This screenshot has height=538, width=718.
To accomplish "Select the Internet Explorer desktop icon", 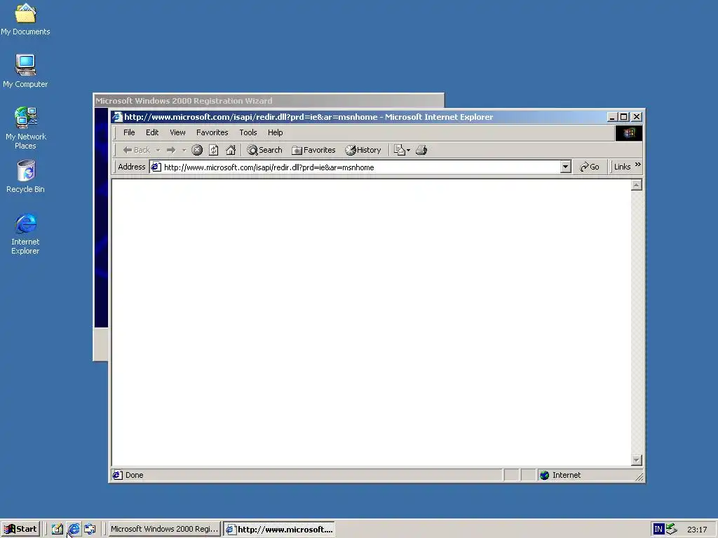I will tap(26, 234).
